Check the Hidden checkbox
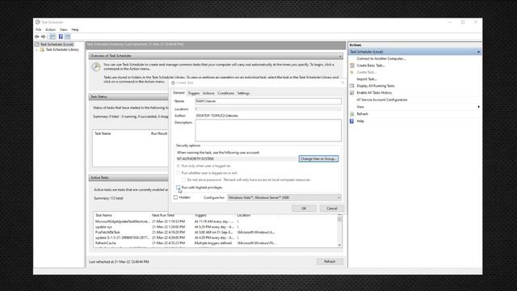The width and height of the screenshot is (517, 291). coord(176,197)
